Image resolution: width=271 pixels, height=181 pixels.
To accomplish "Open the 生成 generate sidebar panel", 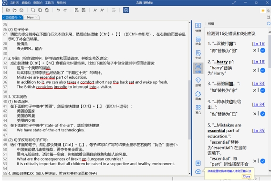I will click(198, 54).
